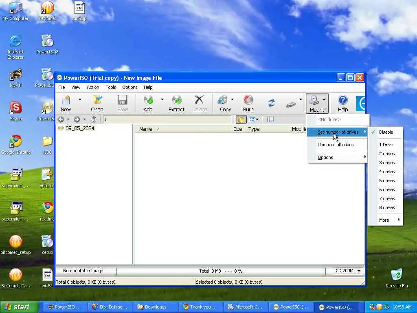Open bitcomet_setup desktop icon
The width and height of the screenshot is (417, 313).
tap(15, 245)
